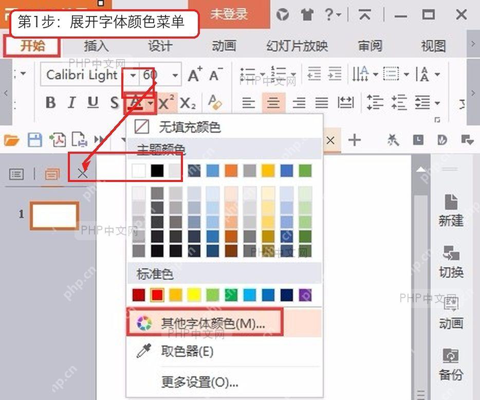Increase paragraph spacing icon
This screenshot has height=400, width=480.
[375, 102]
